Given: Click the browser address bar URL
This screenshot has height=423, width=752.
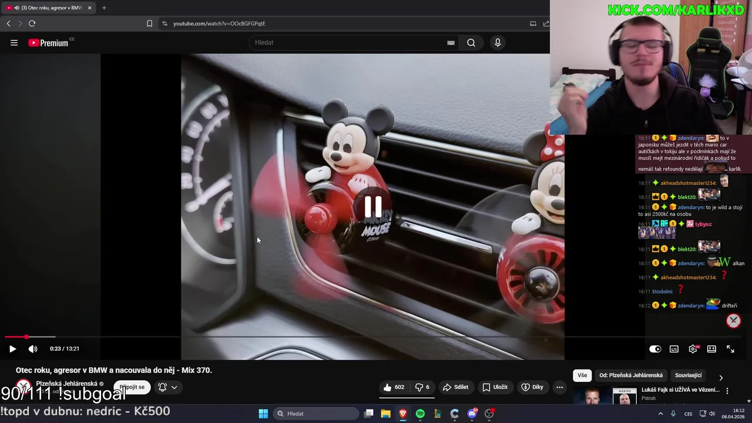Looking at the screenshot, I should [x=219, y=23].
